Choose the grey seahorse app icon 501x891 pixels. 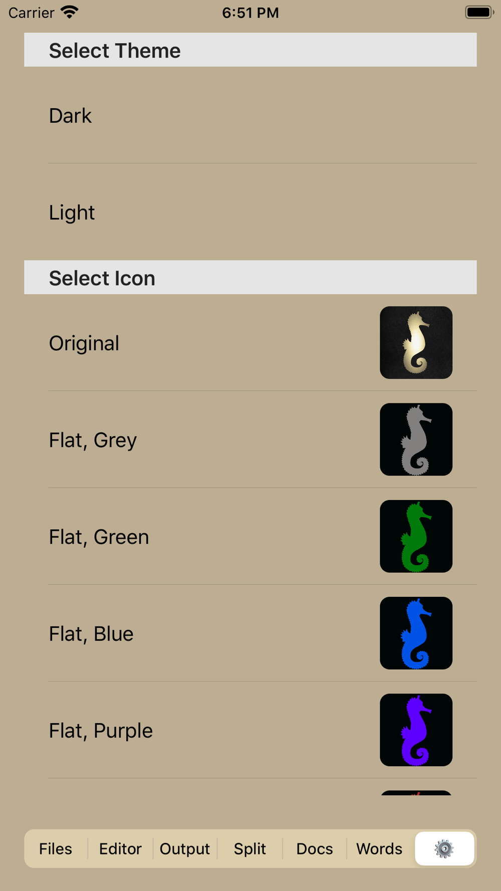pyautogui.click(x=416, y=439)
